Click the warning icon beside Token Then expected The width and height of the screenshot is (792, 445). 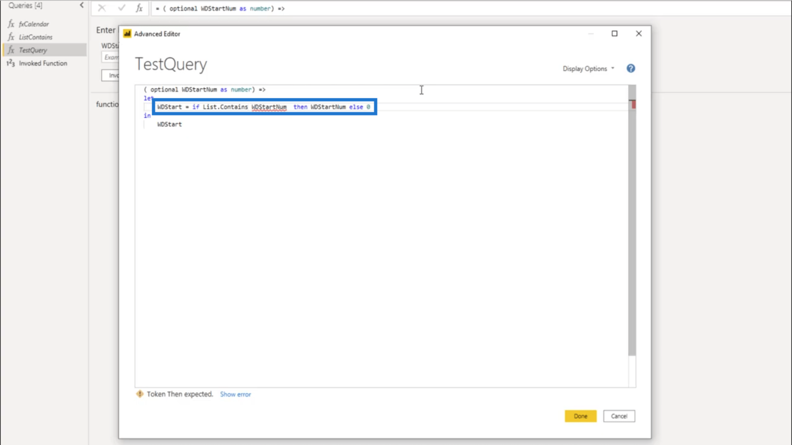[x=140, y=394]
